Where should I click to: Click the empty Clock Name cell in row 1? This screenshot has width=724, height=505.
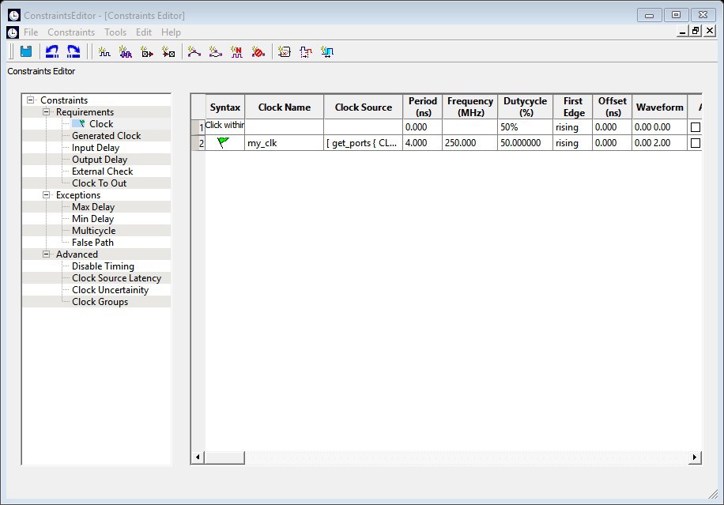(285, 127)
